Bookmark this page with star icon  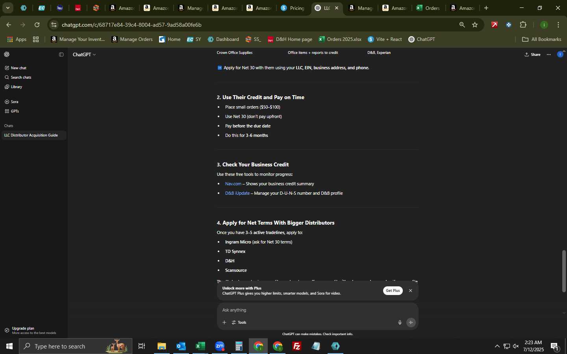tap(475, 25)
